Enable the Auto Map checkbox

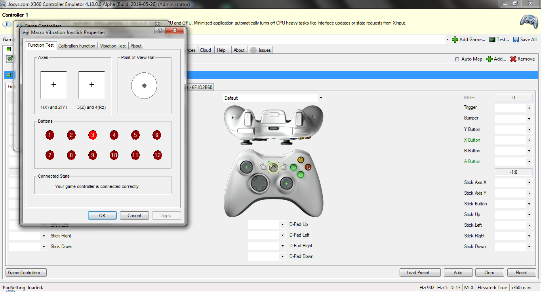pos(457,59)
